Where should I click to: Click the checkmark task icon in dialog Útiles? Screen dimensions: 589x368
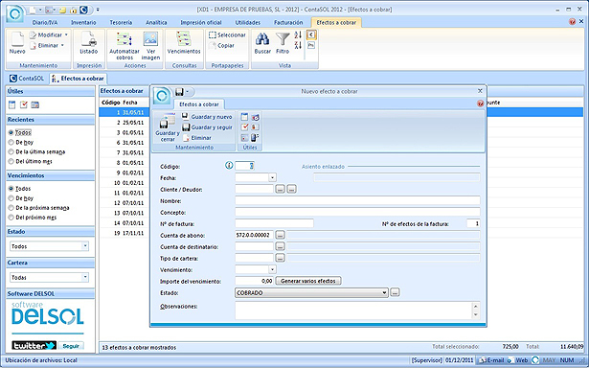(244, 127)
